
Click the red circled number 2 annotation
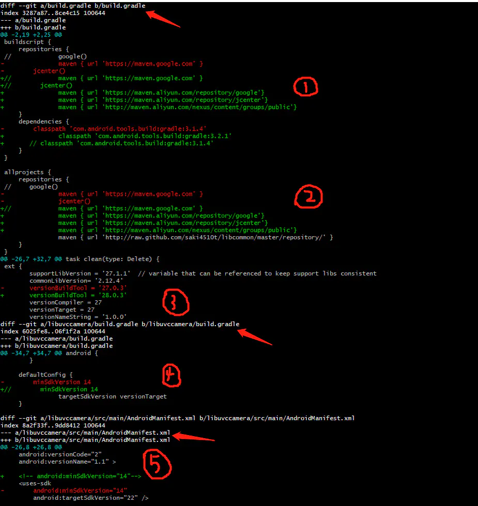tap(309, 197)
